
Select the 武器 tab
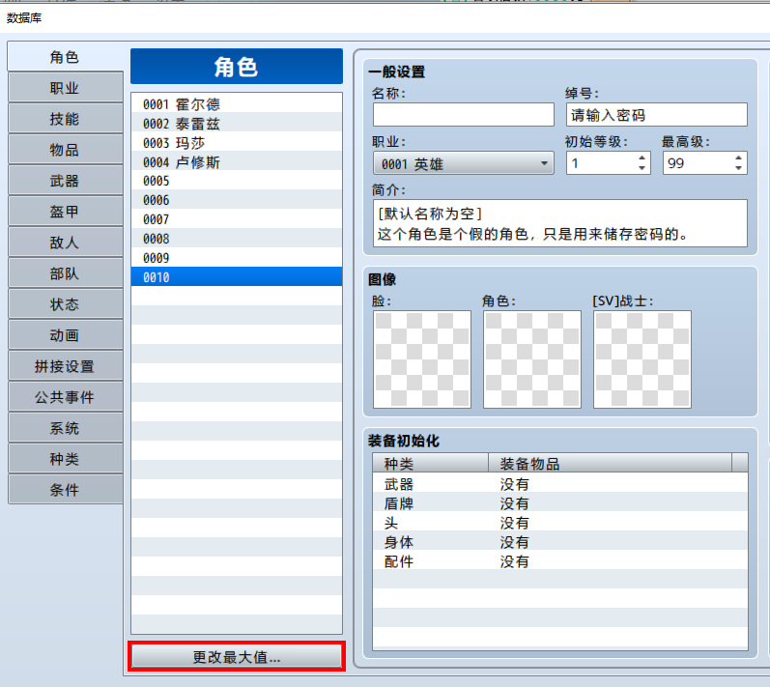(65, 181)
